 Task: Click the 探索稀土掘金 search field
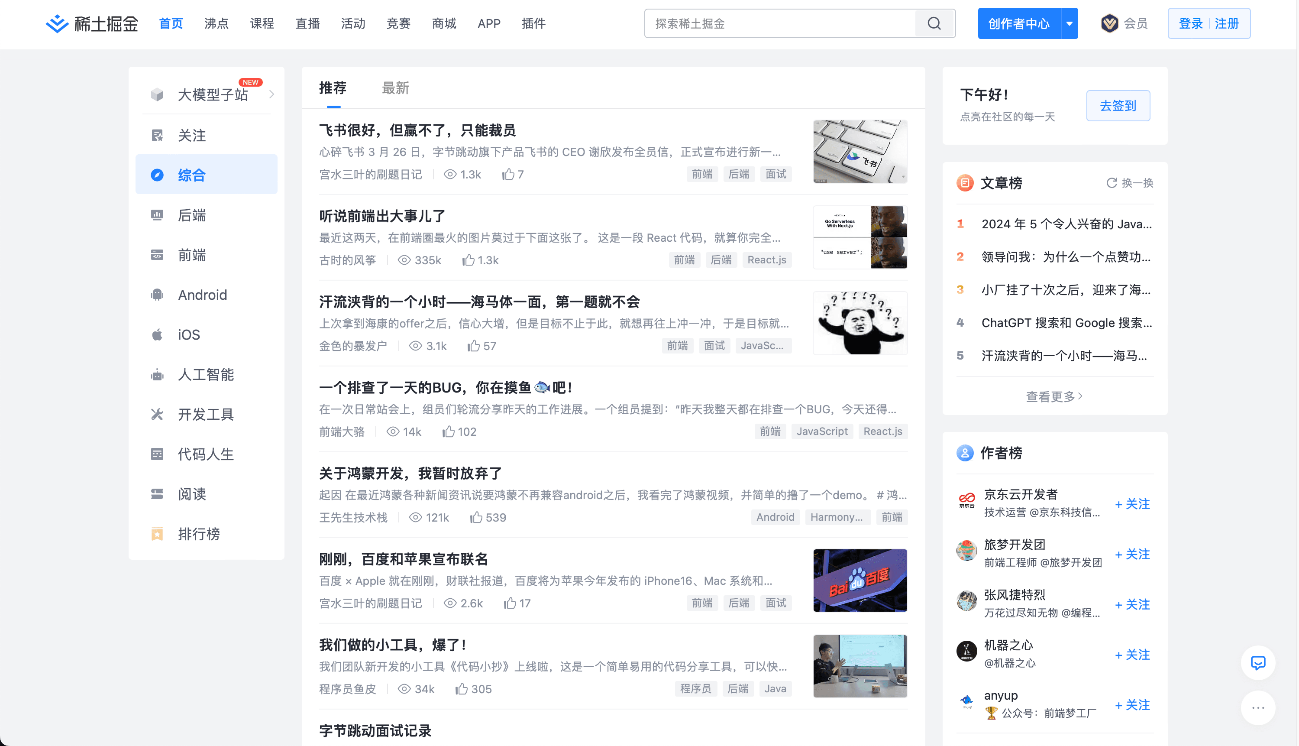point(780,23)
